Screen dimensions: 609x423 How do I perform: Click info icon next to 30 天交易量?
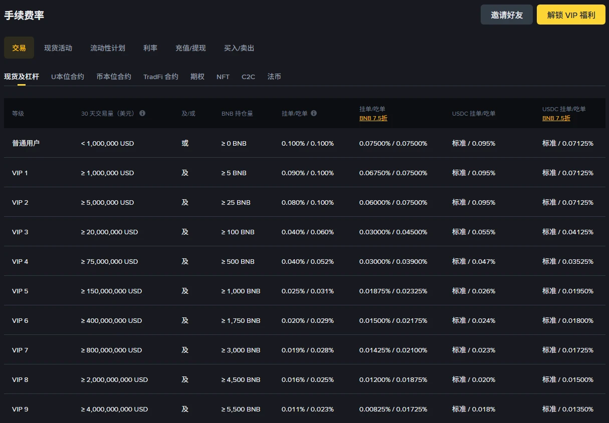[142, 113]
